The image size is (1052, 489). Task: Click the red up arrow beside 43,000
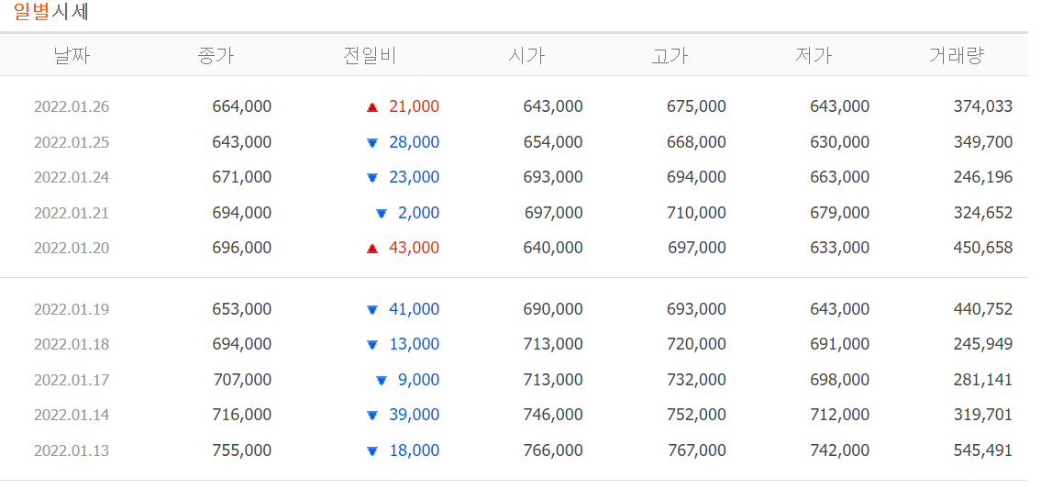click(x=372, y=249)
